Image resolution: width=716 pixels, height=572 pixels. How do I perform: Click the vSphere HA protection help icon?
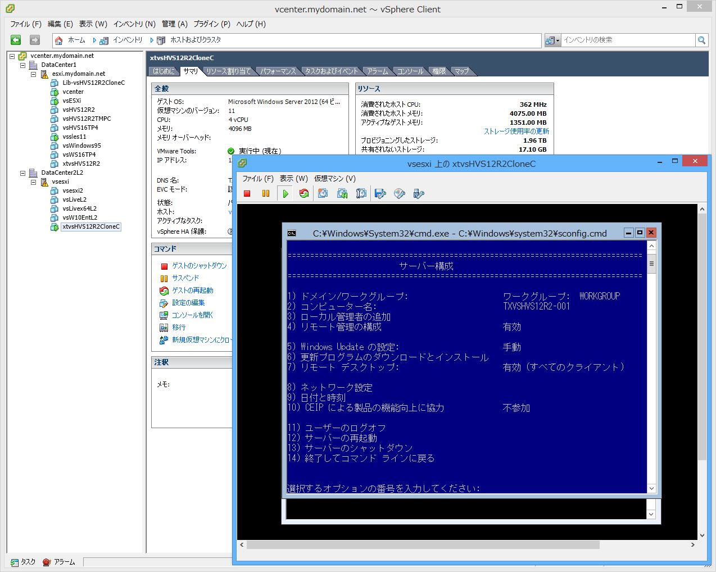tap(230, 231)
